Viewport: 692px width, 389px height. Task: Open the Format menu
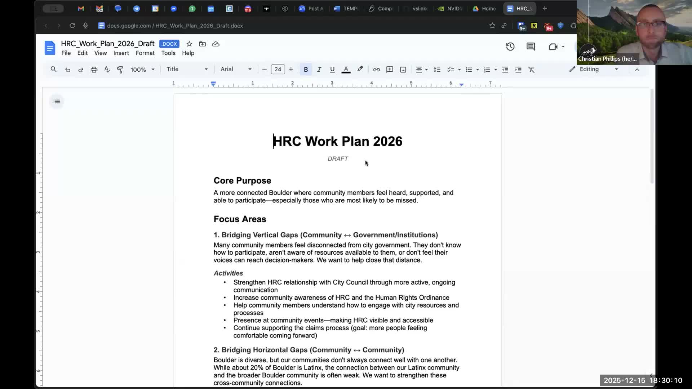pos(145,53)
